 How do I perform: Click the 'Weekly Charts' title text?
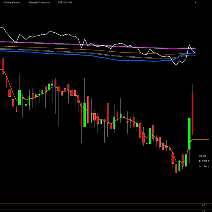(x=11, y=3)
